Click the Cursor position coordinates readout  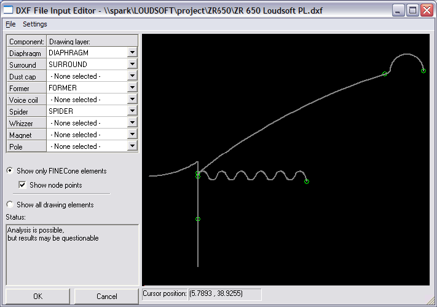click(225, 294)
